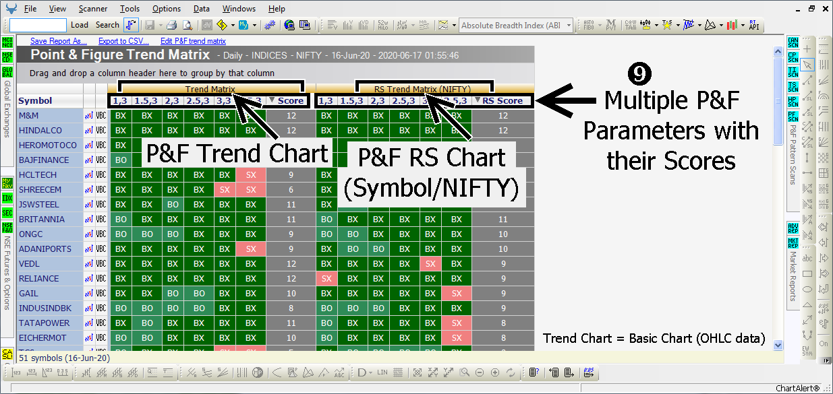Select the abc text drawing tool
Image resolution: width=833 pixels, height=394 pixels.
point(807,259)
